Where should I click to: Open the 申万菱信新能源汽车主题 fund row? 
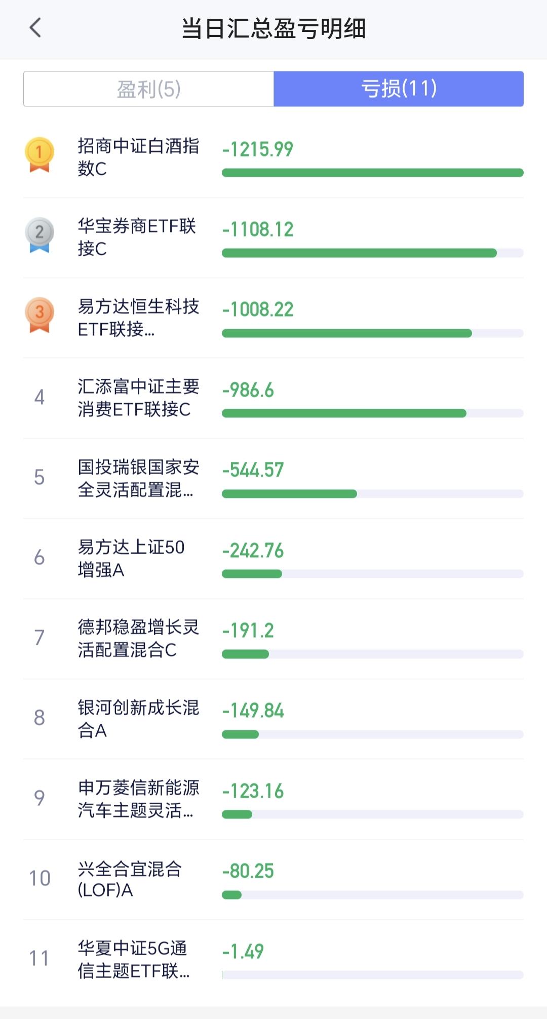[273, 799]
